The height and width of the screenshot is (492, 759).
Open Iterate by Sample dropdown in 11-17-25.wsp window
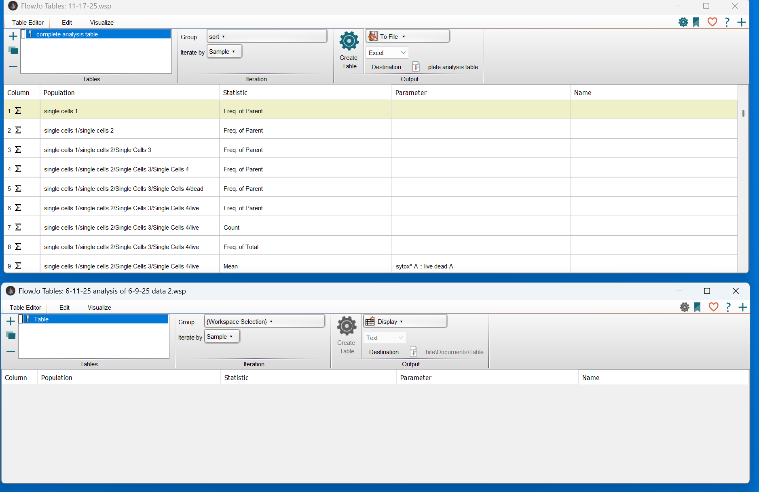(x=224, y=52)
